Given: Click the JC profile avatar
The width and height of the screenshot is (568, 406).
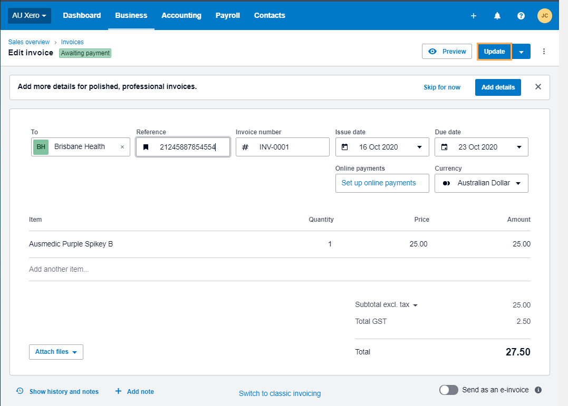Looking at the screenshot, I should (x=544, y=16).
